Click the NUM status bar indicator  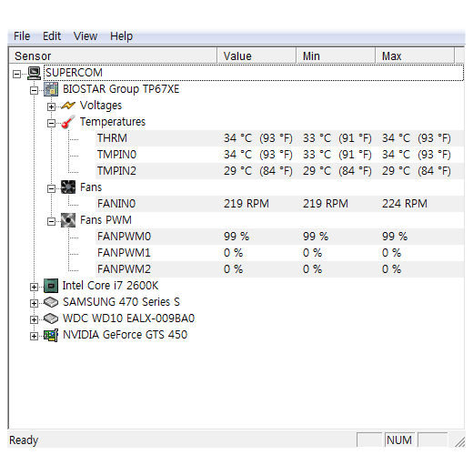[399, 440]
